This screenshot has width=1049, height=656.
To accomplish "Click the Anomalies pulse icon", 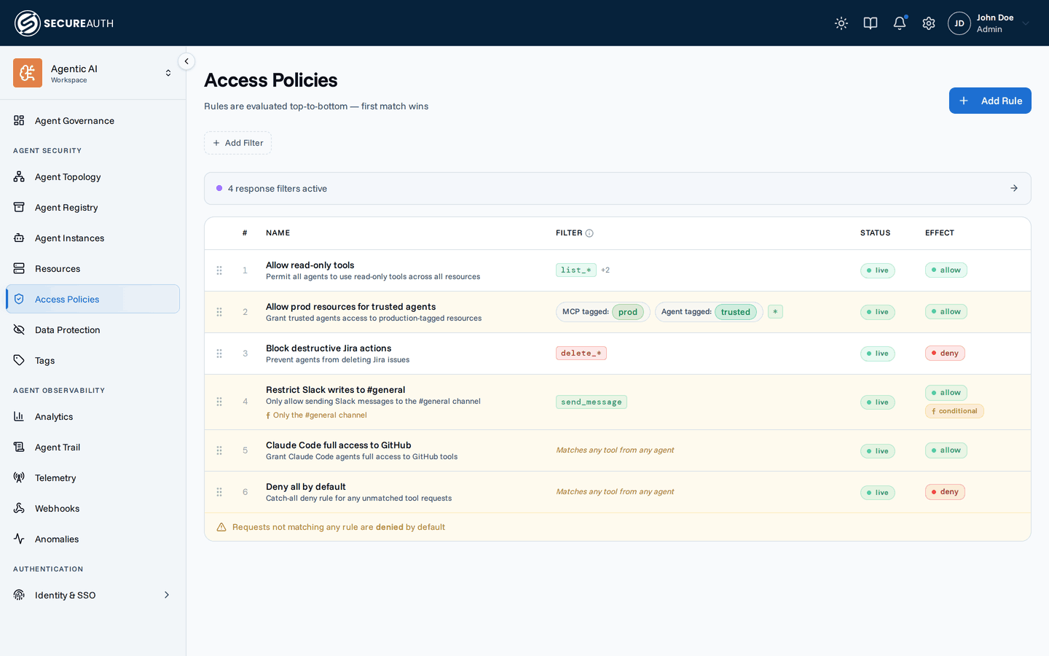I will [19, 539].
